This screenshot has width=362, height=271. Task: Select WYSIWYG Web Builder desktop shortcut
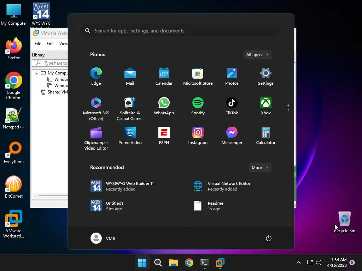[x=41, y=15]
